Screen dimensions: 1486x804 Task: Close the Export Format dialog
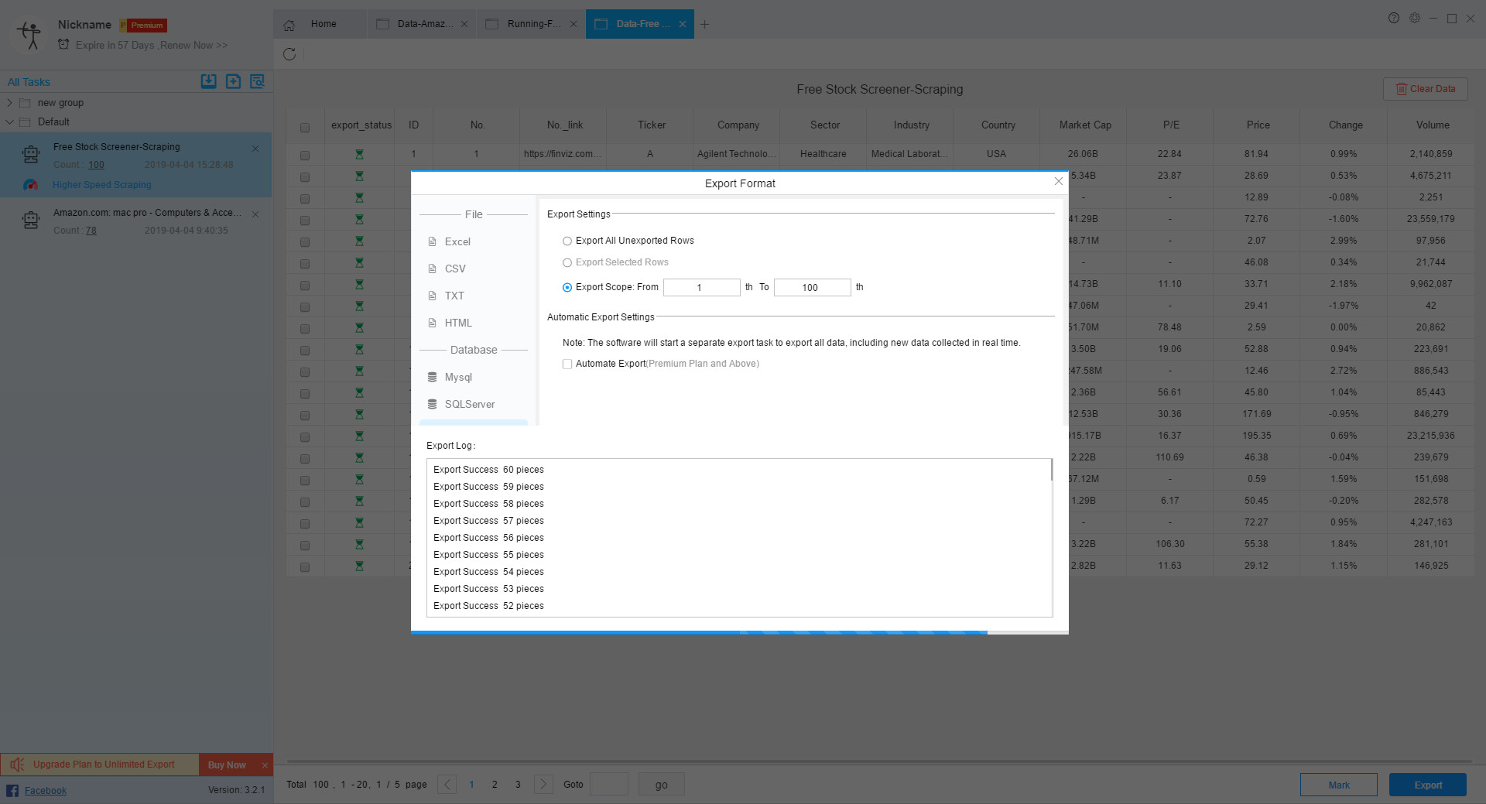click(1059, 181)
